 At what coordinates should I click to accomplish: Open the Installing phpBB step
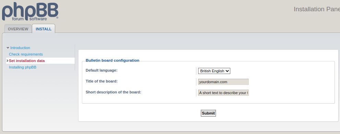click(x=23, y=67)
